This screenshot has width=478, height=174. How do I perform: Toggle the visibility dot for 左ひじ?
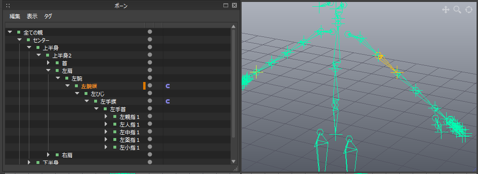pos(150,93)
